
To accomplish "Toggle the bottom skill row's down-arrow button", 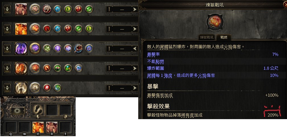I will pos(7,88).
